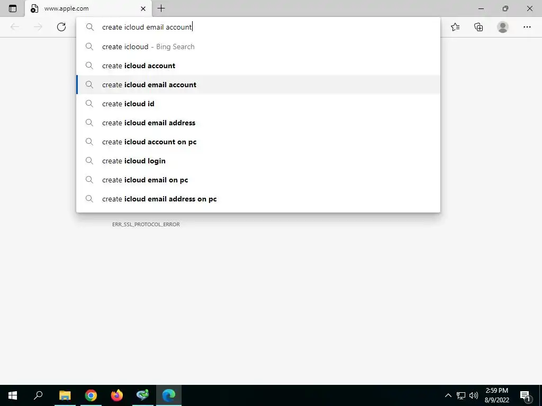Show hidden system tray icons
The height and width of the screenshot is (406, 542).
[448, 395]
